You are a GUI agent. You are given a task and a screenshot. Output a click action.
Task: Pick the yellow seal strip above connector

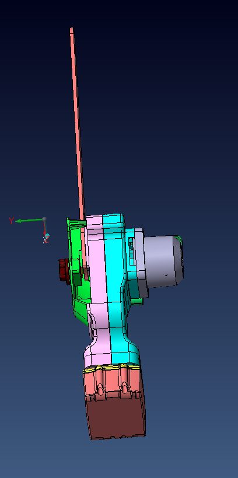[111, 368]
